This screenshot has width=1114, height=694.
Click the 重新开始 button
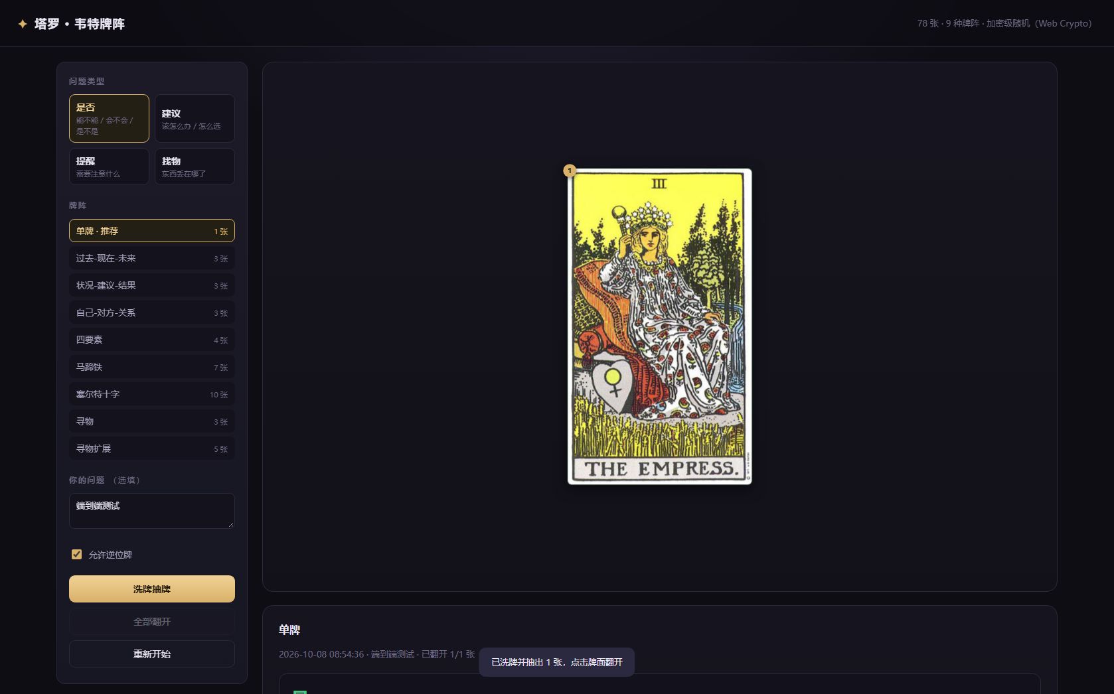(x=152, y=654)
